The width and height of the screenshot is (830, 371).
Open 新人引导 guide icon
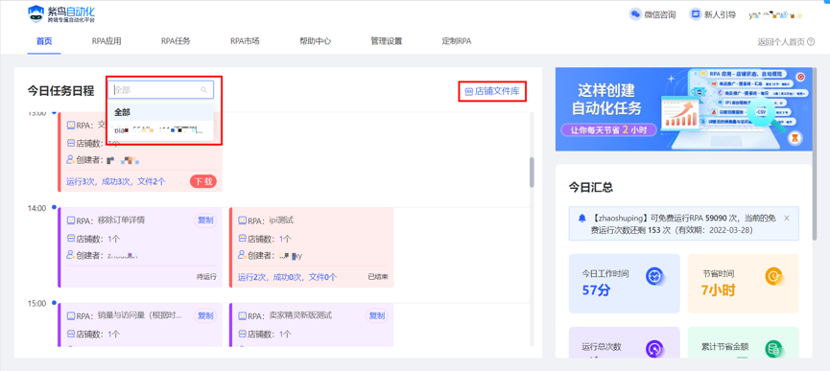[695, 14]
